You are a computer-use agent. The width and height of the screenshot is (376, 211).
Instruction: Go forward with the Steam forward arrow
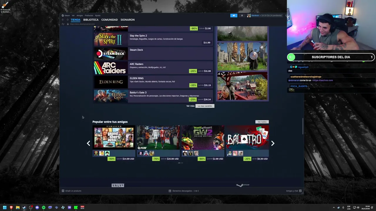coord(67,20)
